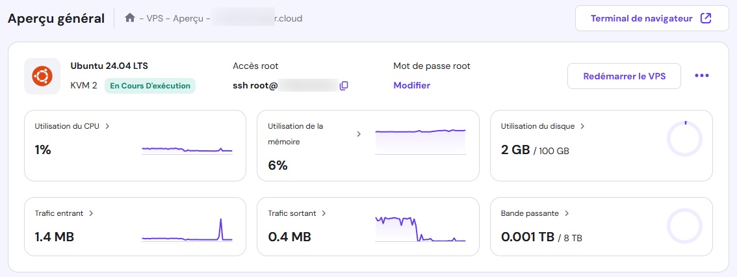Click the 0.001 TB / 8 TB value

click(542, 237)
